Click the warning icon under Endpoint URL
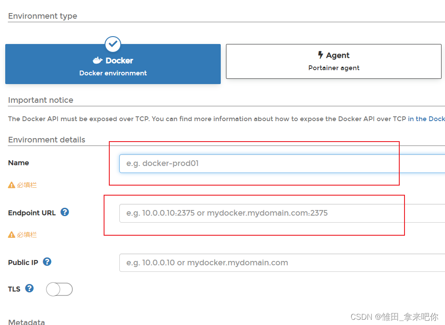Viewport: 445px width, 325px height. tap(12, 235)
